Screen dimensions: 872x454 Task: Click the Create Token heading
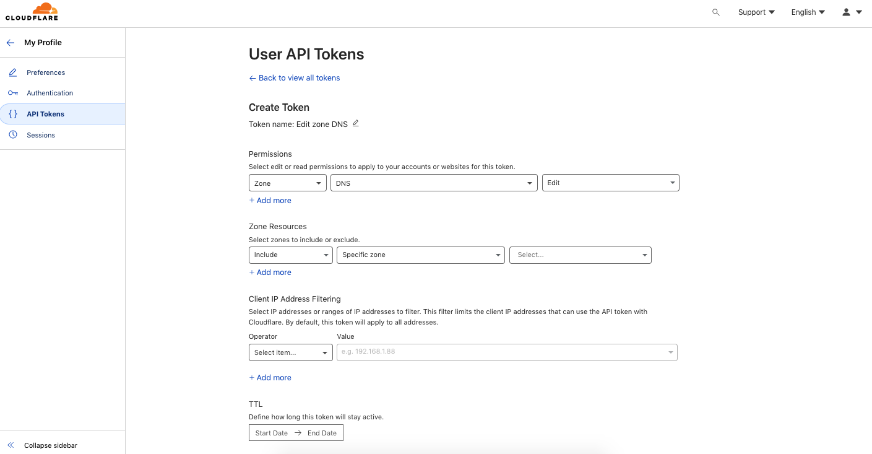[x=279, y=107]
